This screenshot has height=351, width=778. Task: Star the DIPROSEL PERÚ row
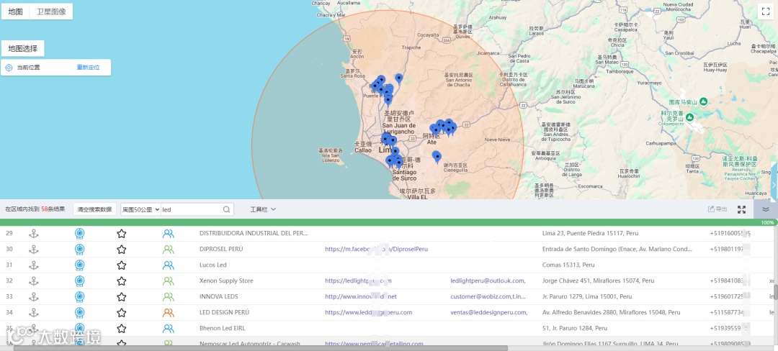[x=122, y=250]
